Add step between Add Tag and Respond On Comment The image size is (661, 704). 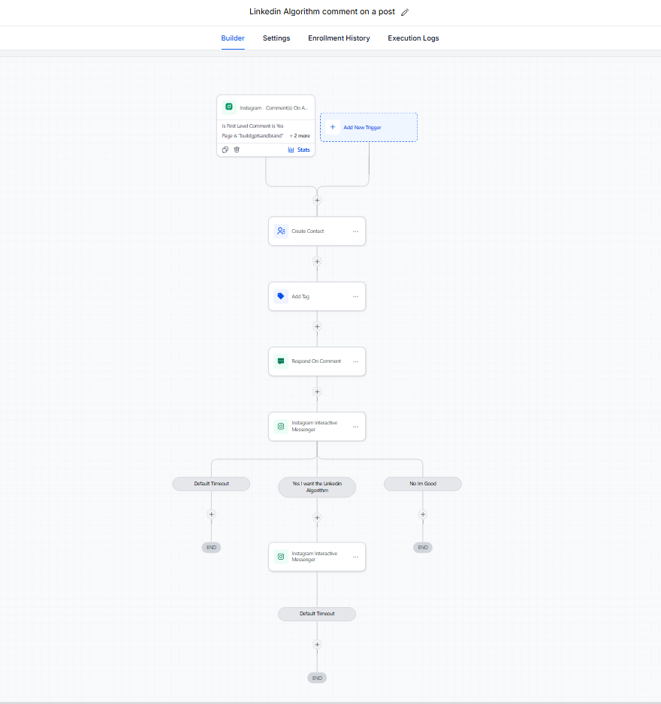click(317, 326)
